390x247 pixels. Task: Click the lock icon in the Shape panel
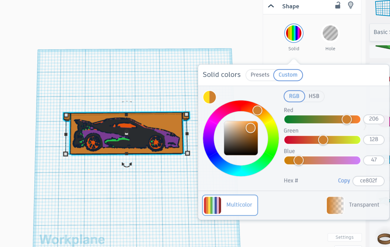click(337, 5)
